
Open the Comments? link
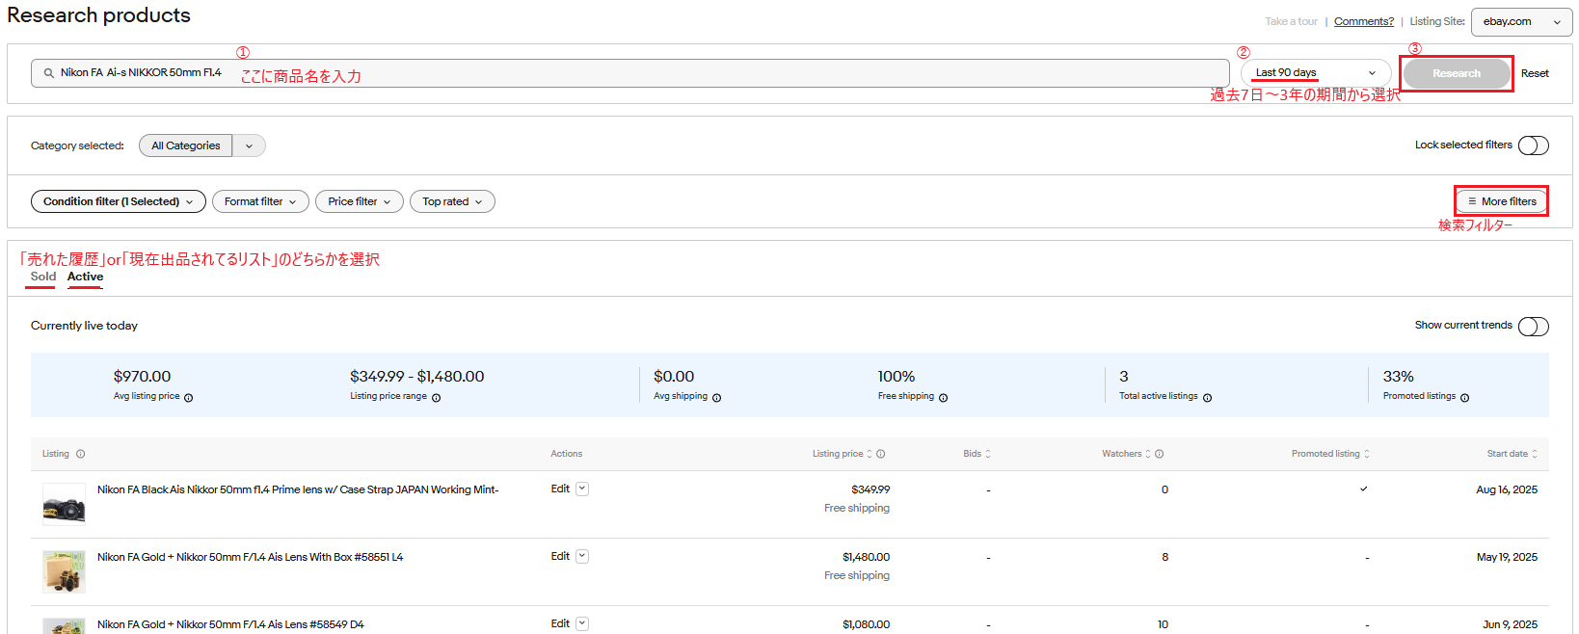1364,21
